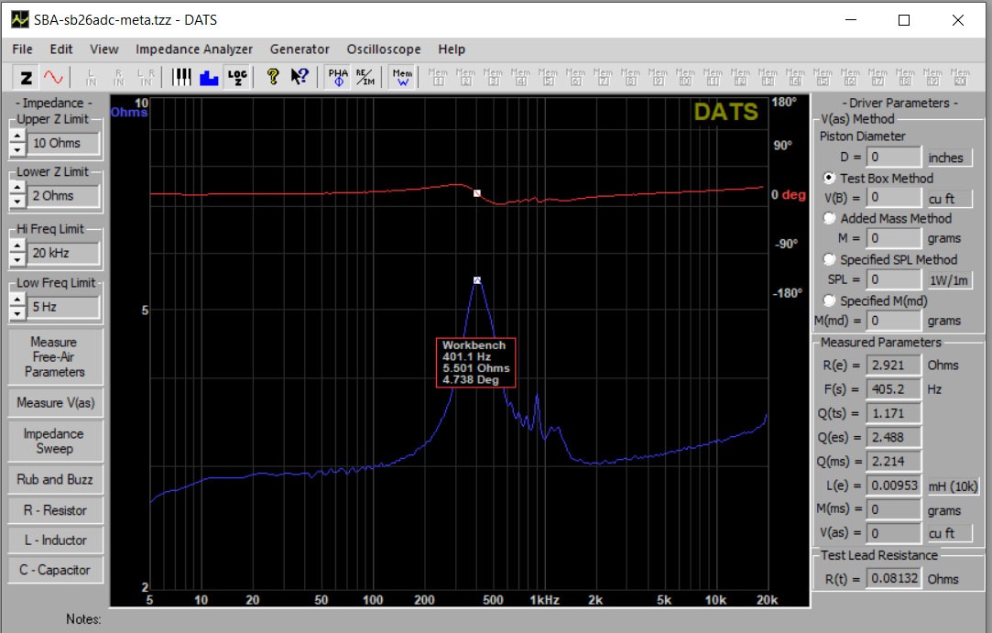Select the Mem 1 memory slot icon
Image resolution: width=992 pixels, height=633 pixels.
438,77
